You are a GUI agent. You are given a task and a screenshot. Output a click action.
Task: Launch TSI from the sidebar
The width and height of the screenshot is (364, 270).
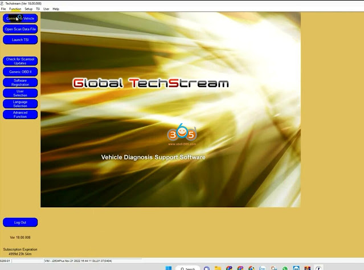(x=20, y=40)
